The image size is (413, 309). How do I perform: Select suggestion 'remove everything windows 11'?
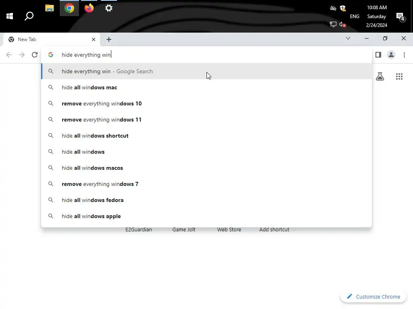point(206,119)
